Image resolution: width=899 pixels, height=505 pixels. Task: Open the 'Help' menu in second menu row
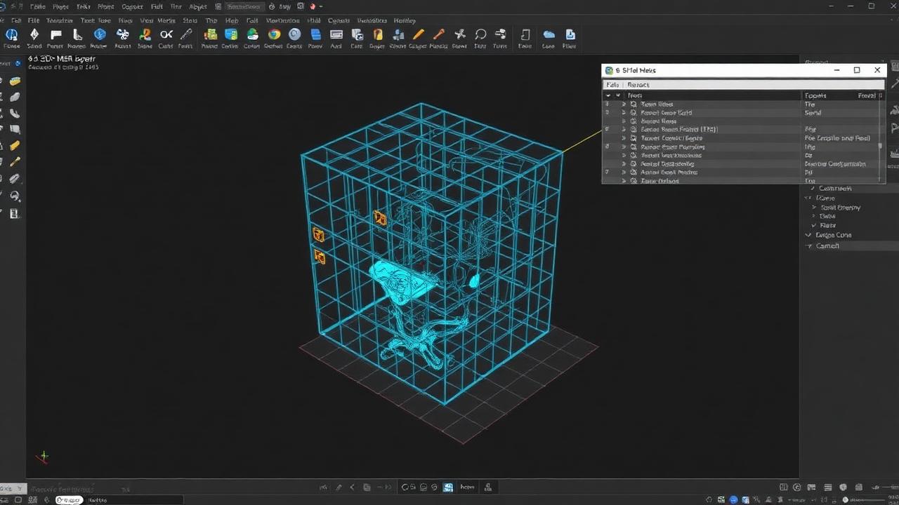pos(232,21)
